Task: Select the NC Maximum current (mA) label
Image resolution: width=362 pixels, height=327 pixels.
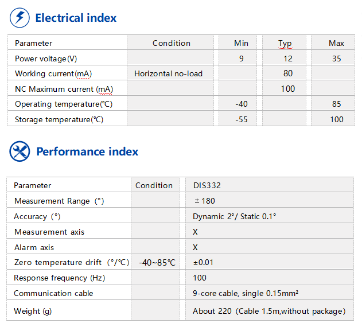Action: pyautogui.click(x=64, y=89)
